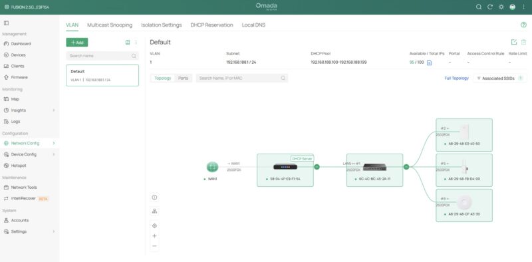Open the Dashboard page
The image size is (532, 262).
pyautogui.click(x=21, y=44)
